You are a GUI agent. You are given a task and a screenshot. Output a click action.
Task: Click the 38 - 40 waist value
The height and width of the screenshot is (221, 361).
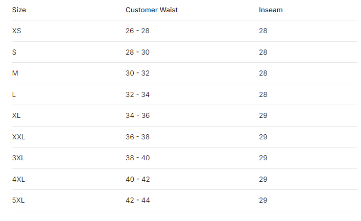(137, 158)
